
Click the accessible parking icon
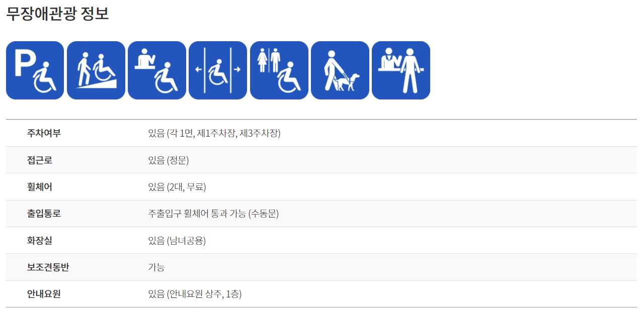coord(35,70)
